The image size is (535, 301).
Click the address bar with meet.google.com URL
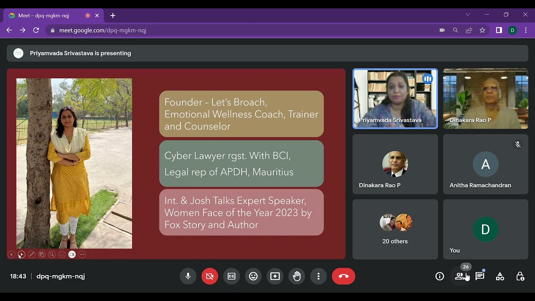pos(242,30)
